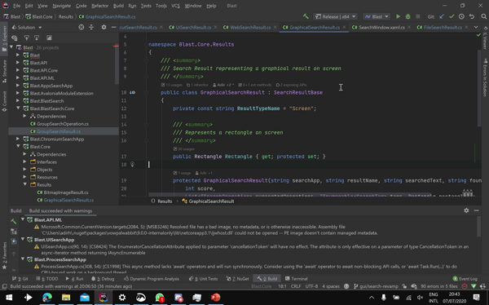Open the Solution panel gear options
The image size is (489, 305).
[x=104, y=28]
